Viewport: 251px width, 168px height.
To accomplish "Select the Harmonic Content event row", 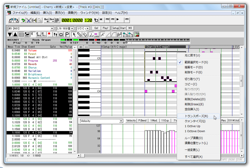I will 39,78.
